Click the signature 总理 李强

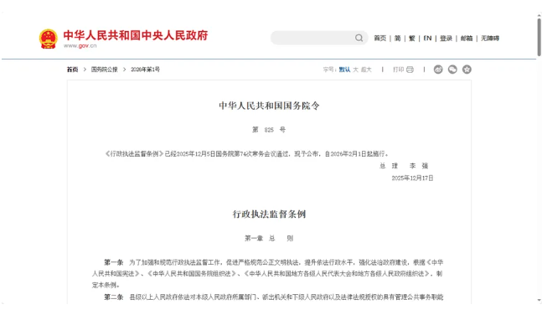click(404, 166)
